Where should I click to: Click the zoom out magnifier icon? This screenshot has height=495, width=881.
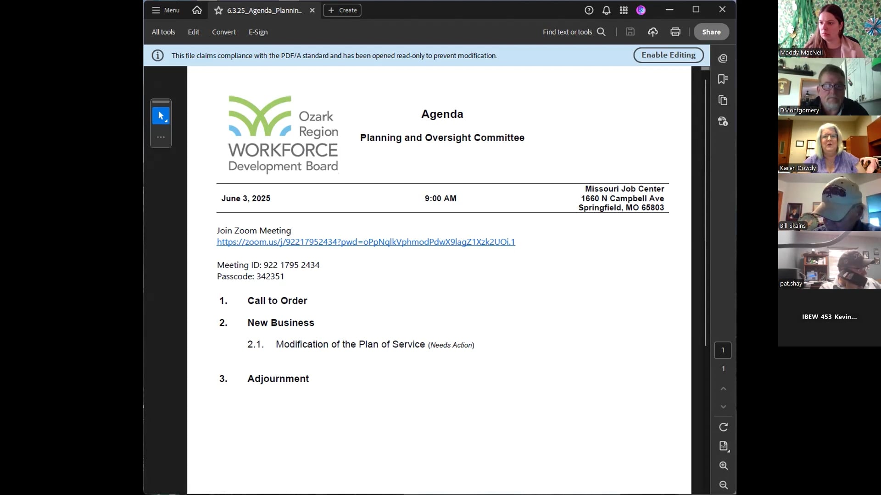pos(724,485)
